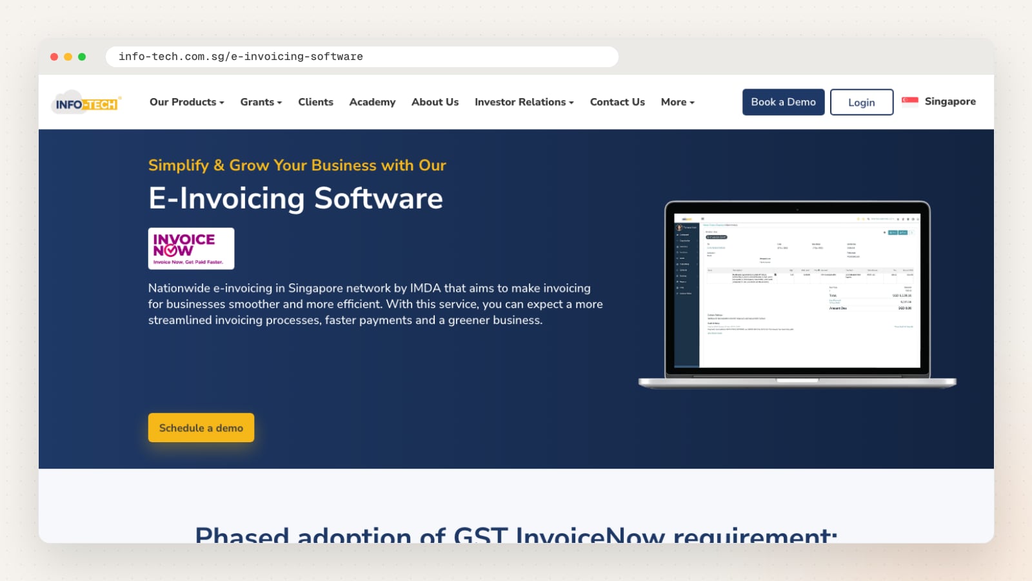The height and width of the screenshot is (581, 1032).
Task: Select the Singapore region label
Action: pyautogui.click(x=950, y=101)
